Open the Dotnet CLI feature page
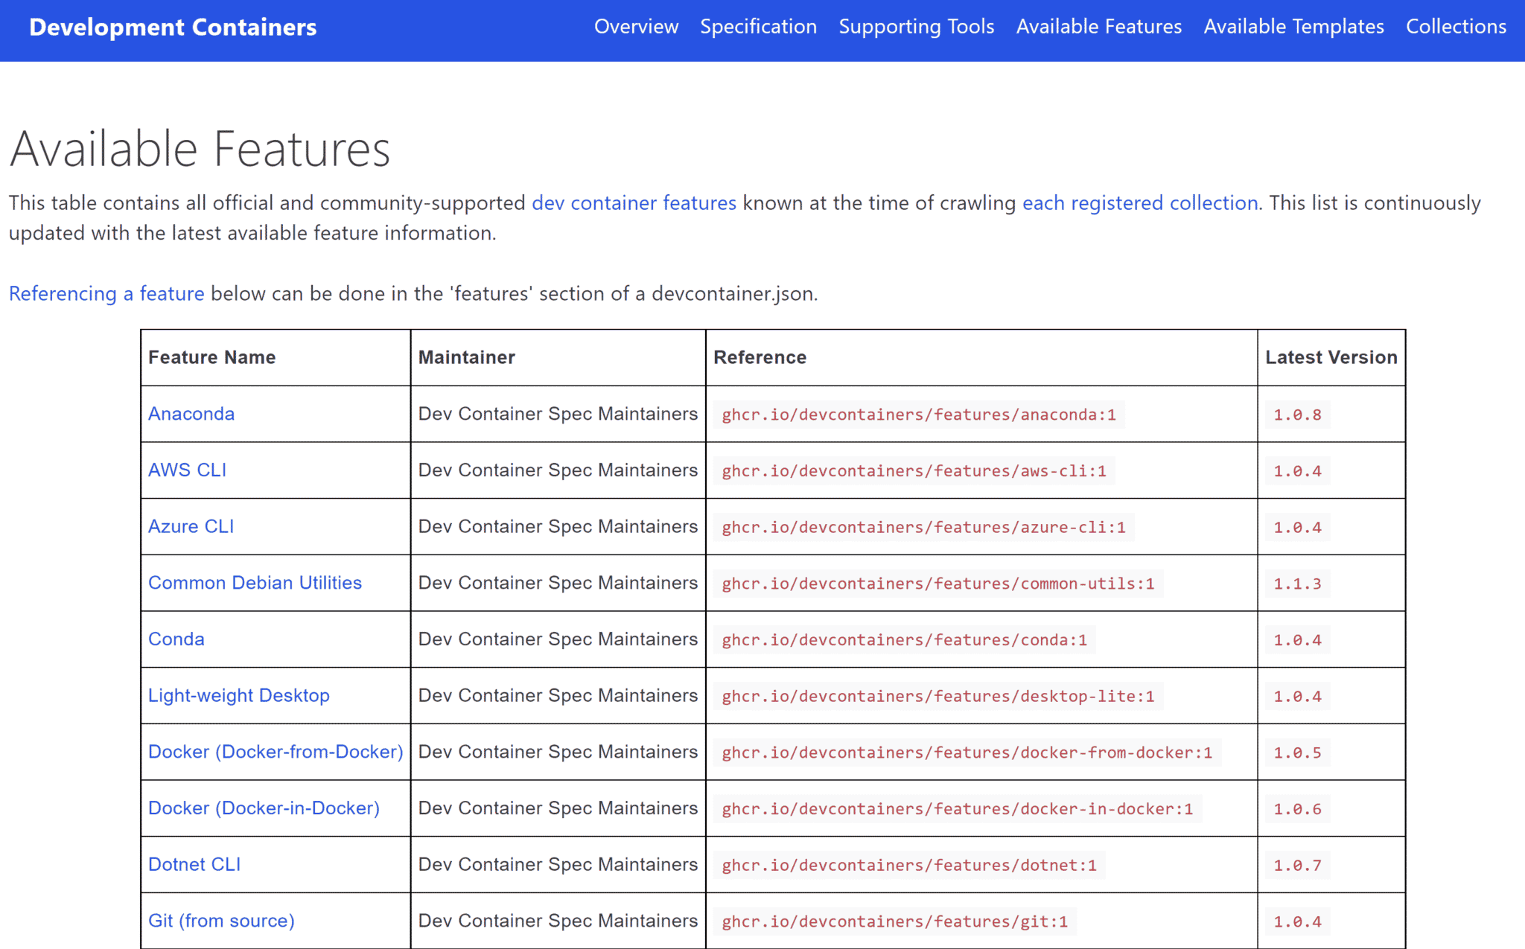This screenshot has width=1525, height=949. pos(194,864)
